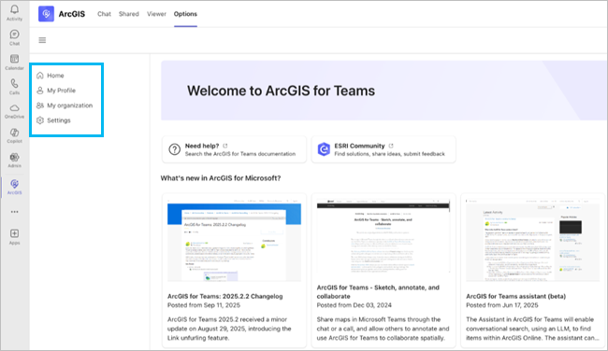
Task: Click 'Posted from Dec 03, 2024' text
Action: (x=354, y=305)
